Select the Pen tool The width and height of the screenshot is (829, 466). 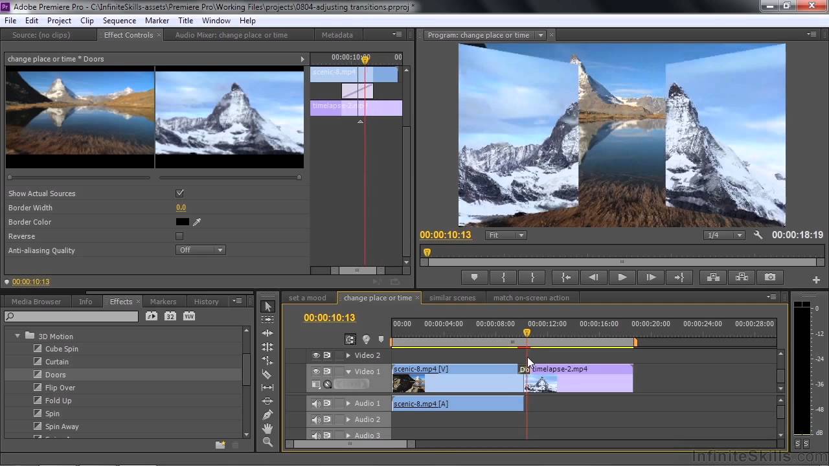pyautogui.click(x=268, y=415)
